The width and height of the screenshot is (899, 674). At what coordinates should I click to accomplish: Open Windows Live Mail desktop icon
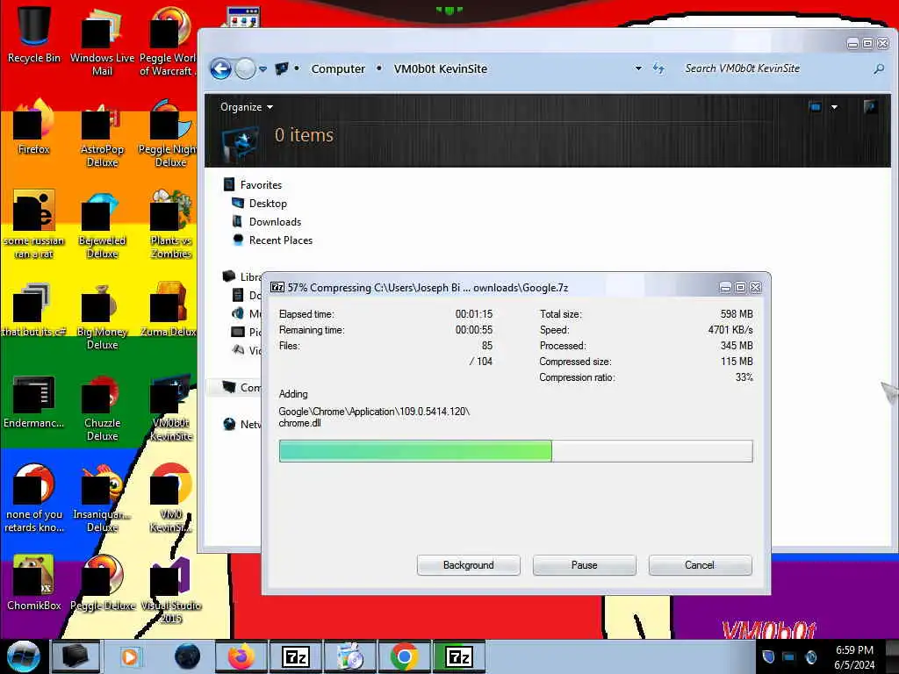(x=102, y=40)
